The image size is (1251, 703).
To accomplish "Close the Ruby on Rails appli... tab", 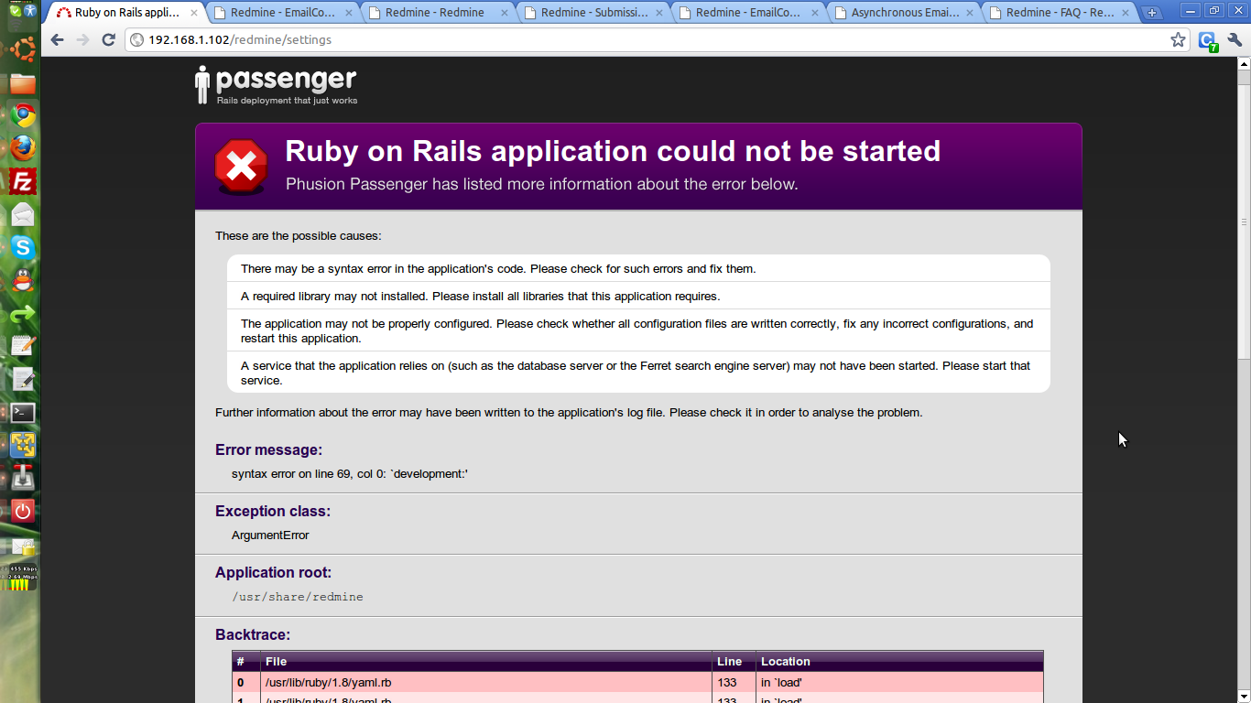I will click(x=193, y=13).
